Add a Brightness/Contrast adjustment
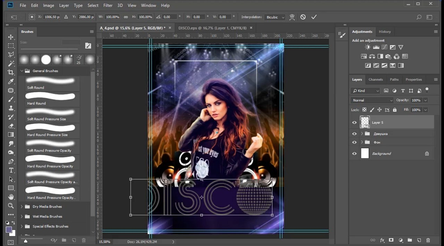Image resolution: width=444 pixels, height=246 pixels. [x=368, y=47]
